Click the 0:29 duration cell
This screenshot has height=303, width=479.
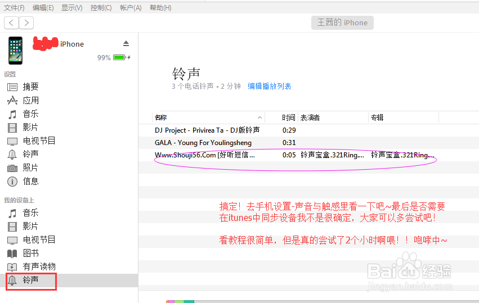coord(289,130)
